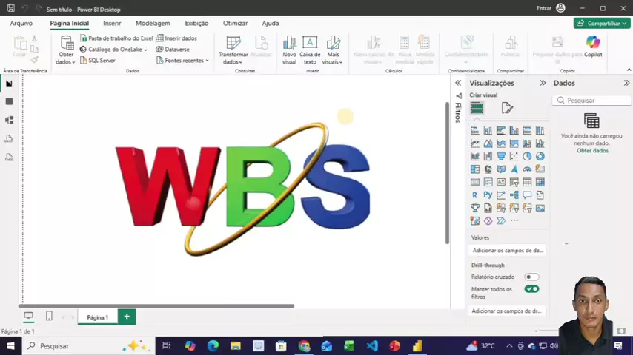Choose the trophy goals visual
The height and width of the screenshot is (355, 633).
(x=474, y=208)
